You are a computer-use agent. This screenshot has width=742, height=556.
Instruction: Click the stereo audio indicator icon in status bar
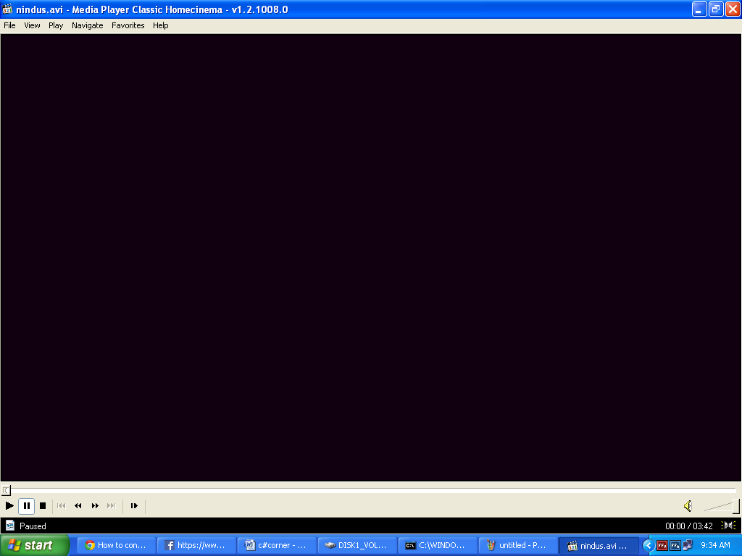(x=728, y=526)
